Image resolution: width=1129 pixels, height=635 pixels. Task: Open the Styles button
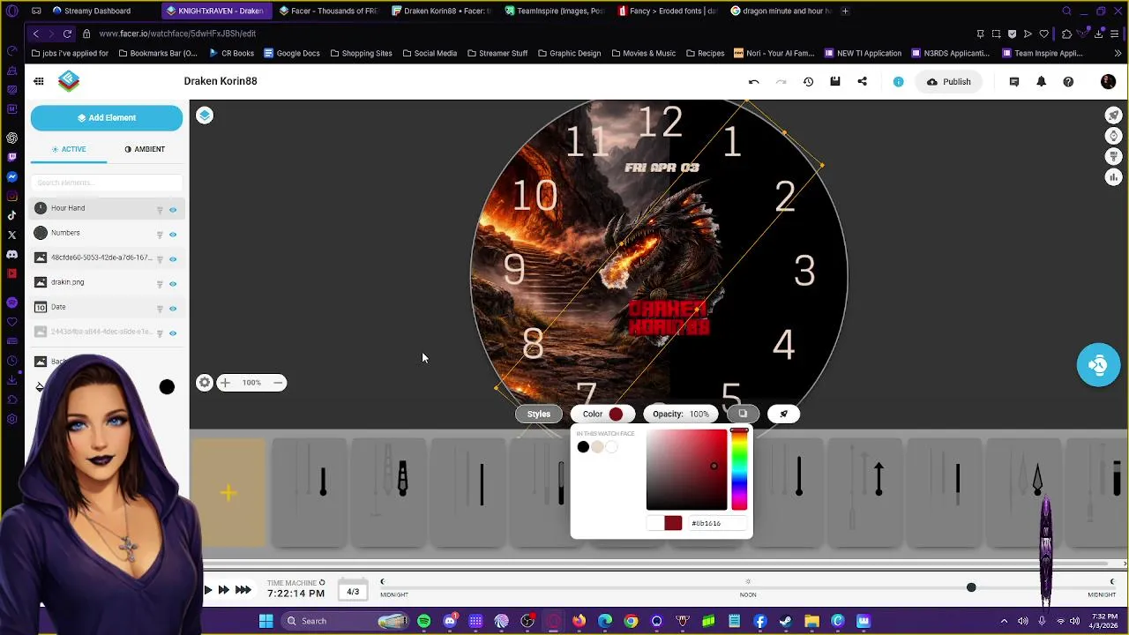click(539, 414)
